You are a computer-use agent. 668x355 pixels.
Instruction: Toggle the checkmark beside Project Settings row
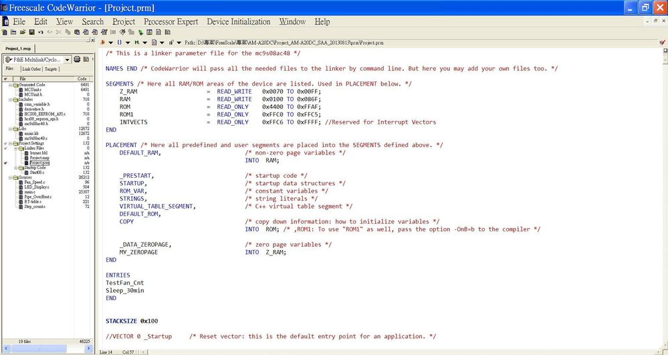pyautogui.click(x=5, y=144)
